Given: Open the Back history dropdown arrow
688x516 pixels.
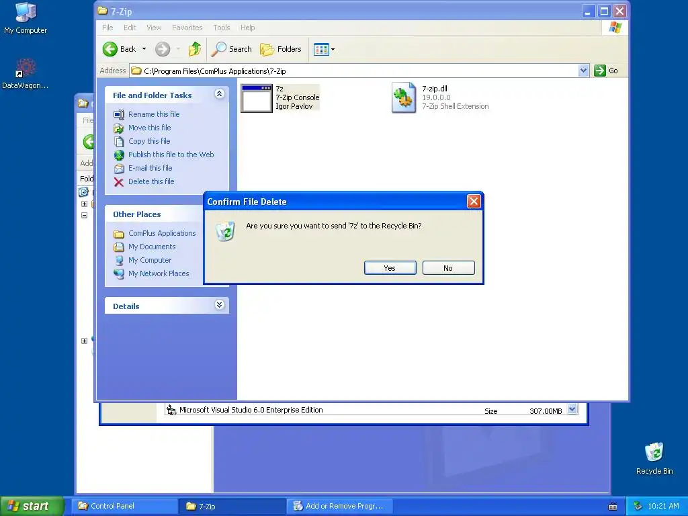Looking at the screenshot, I should coord(144,49).
